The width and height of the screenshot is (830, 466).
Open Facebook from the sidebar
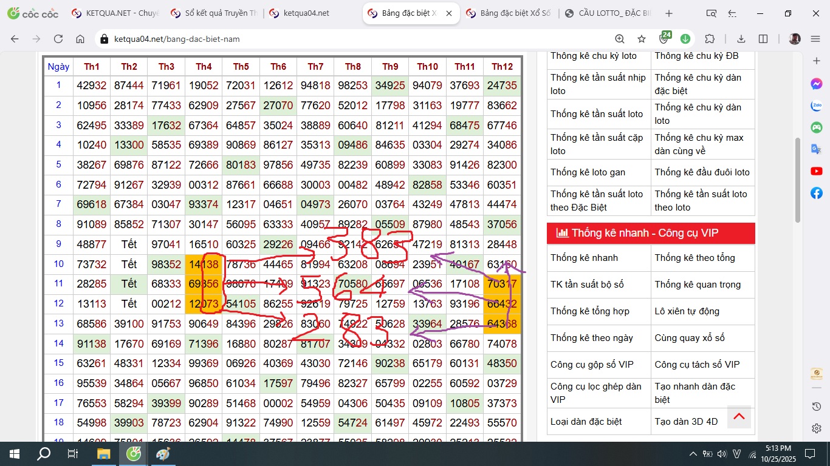tap(817, 193)
